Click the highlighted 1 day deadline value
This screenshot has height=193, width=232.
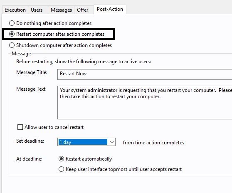(x=83, y=142)
